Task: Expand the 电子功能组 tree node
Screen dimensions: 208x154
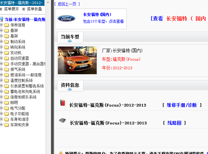Action: 1,114
